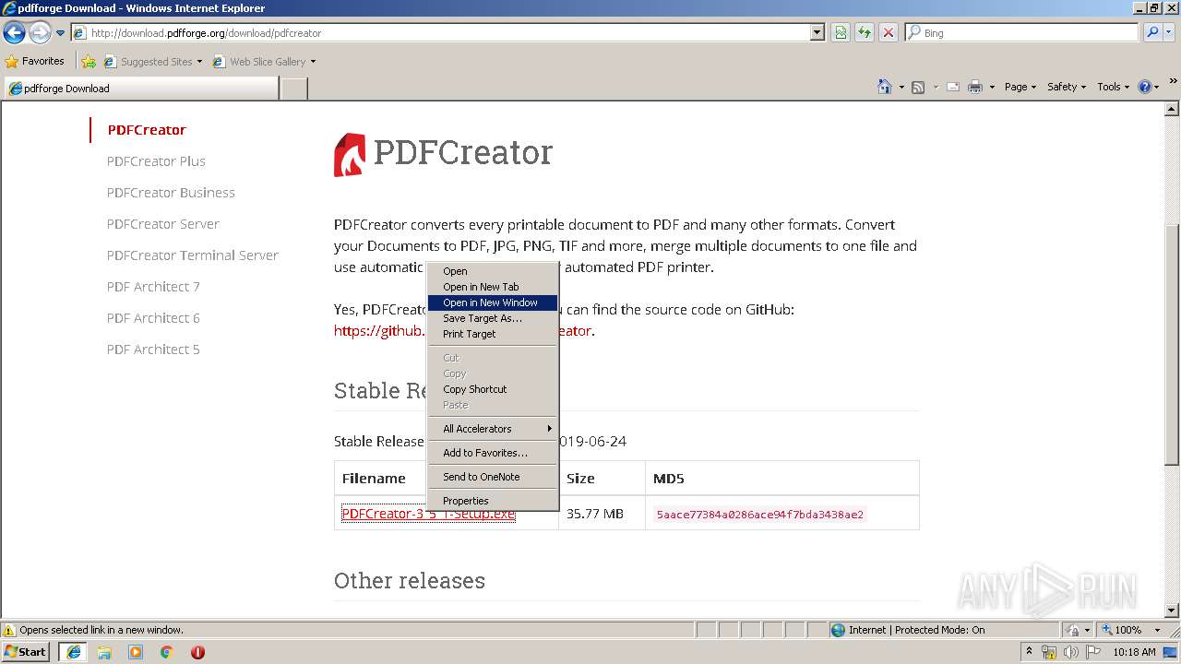
Task: Open PDFCreator sidebar link
Action: tap(147, 130)
